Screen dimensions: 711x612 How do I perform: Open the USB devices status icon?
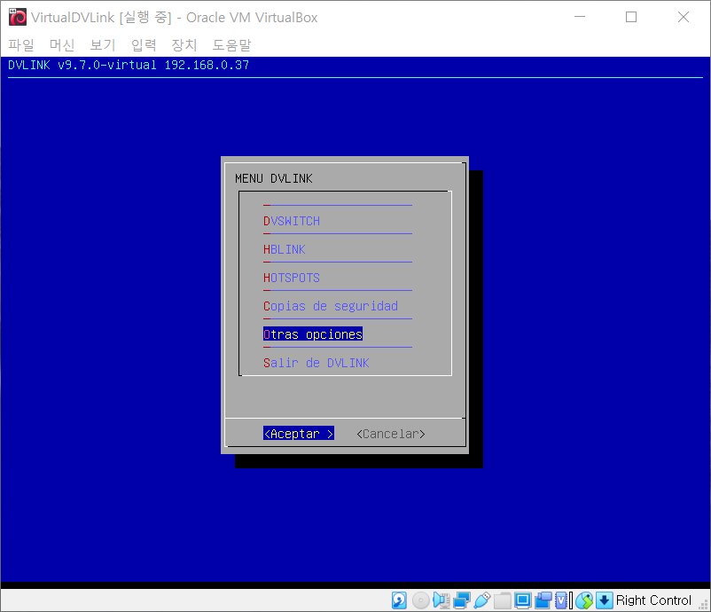point(482,600)
